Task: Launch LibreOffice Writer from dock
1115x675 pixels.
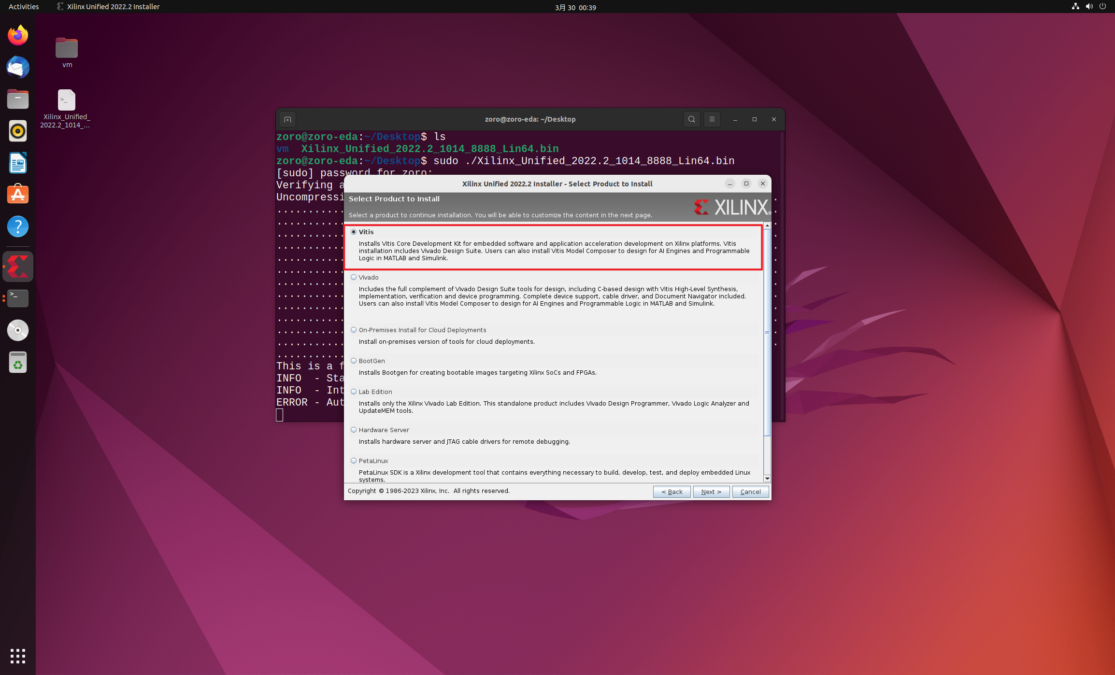Action: (18, 163)
